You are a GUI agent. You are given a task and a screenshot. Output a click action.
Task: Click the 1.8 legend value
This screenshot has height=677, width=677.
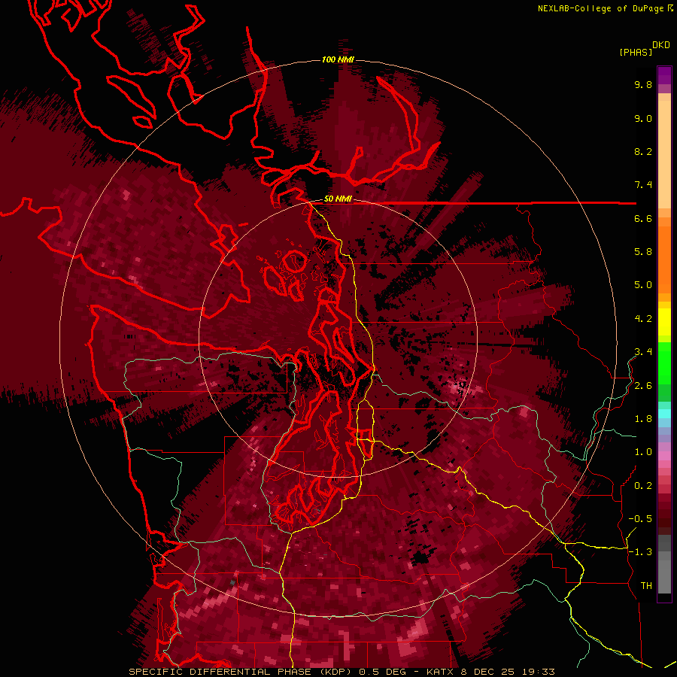pyautogui.click(x=643, y=419)
